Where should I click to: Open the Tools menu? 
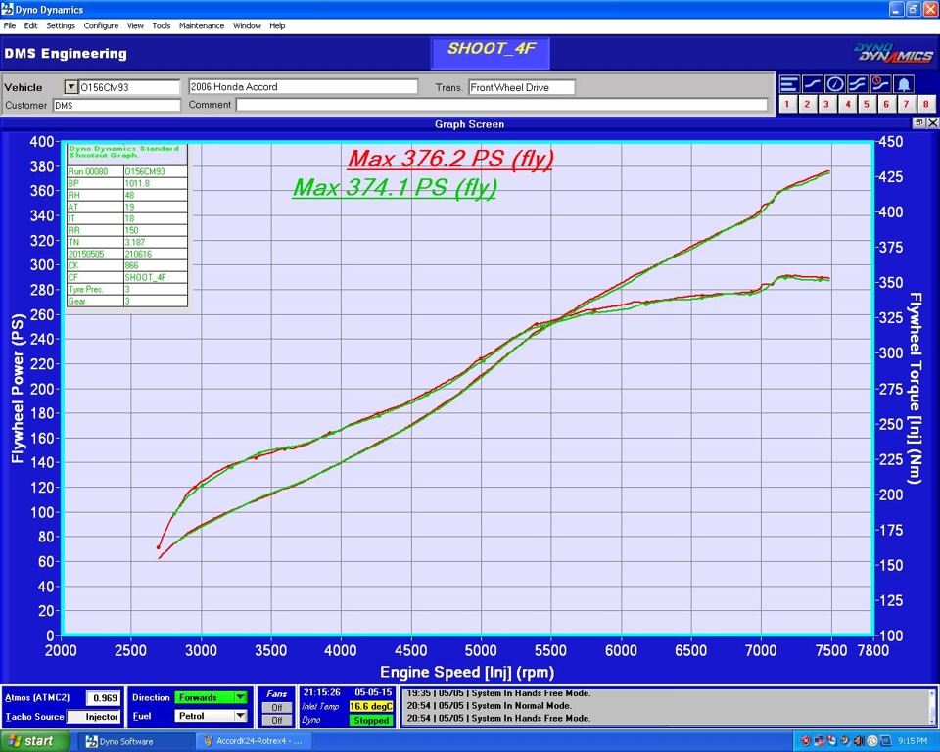click(x=162, y=25)
